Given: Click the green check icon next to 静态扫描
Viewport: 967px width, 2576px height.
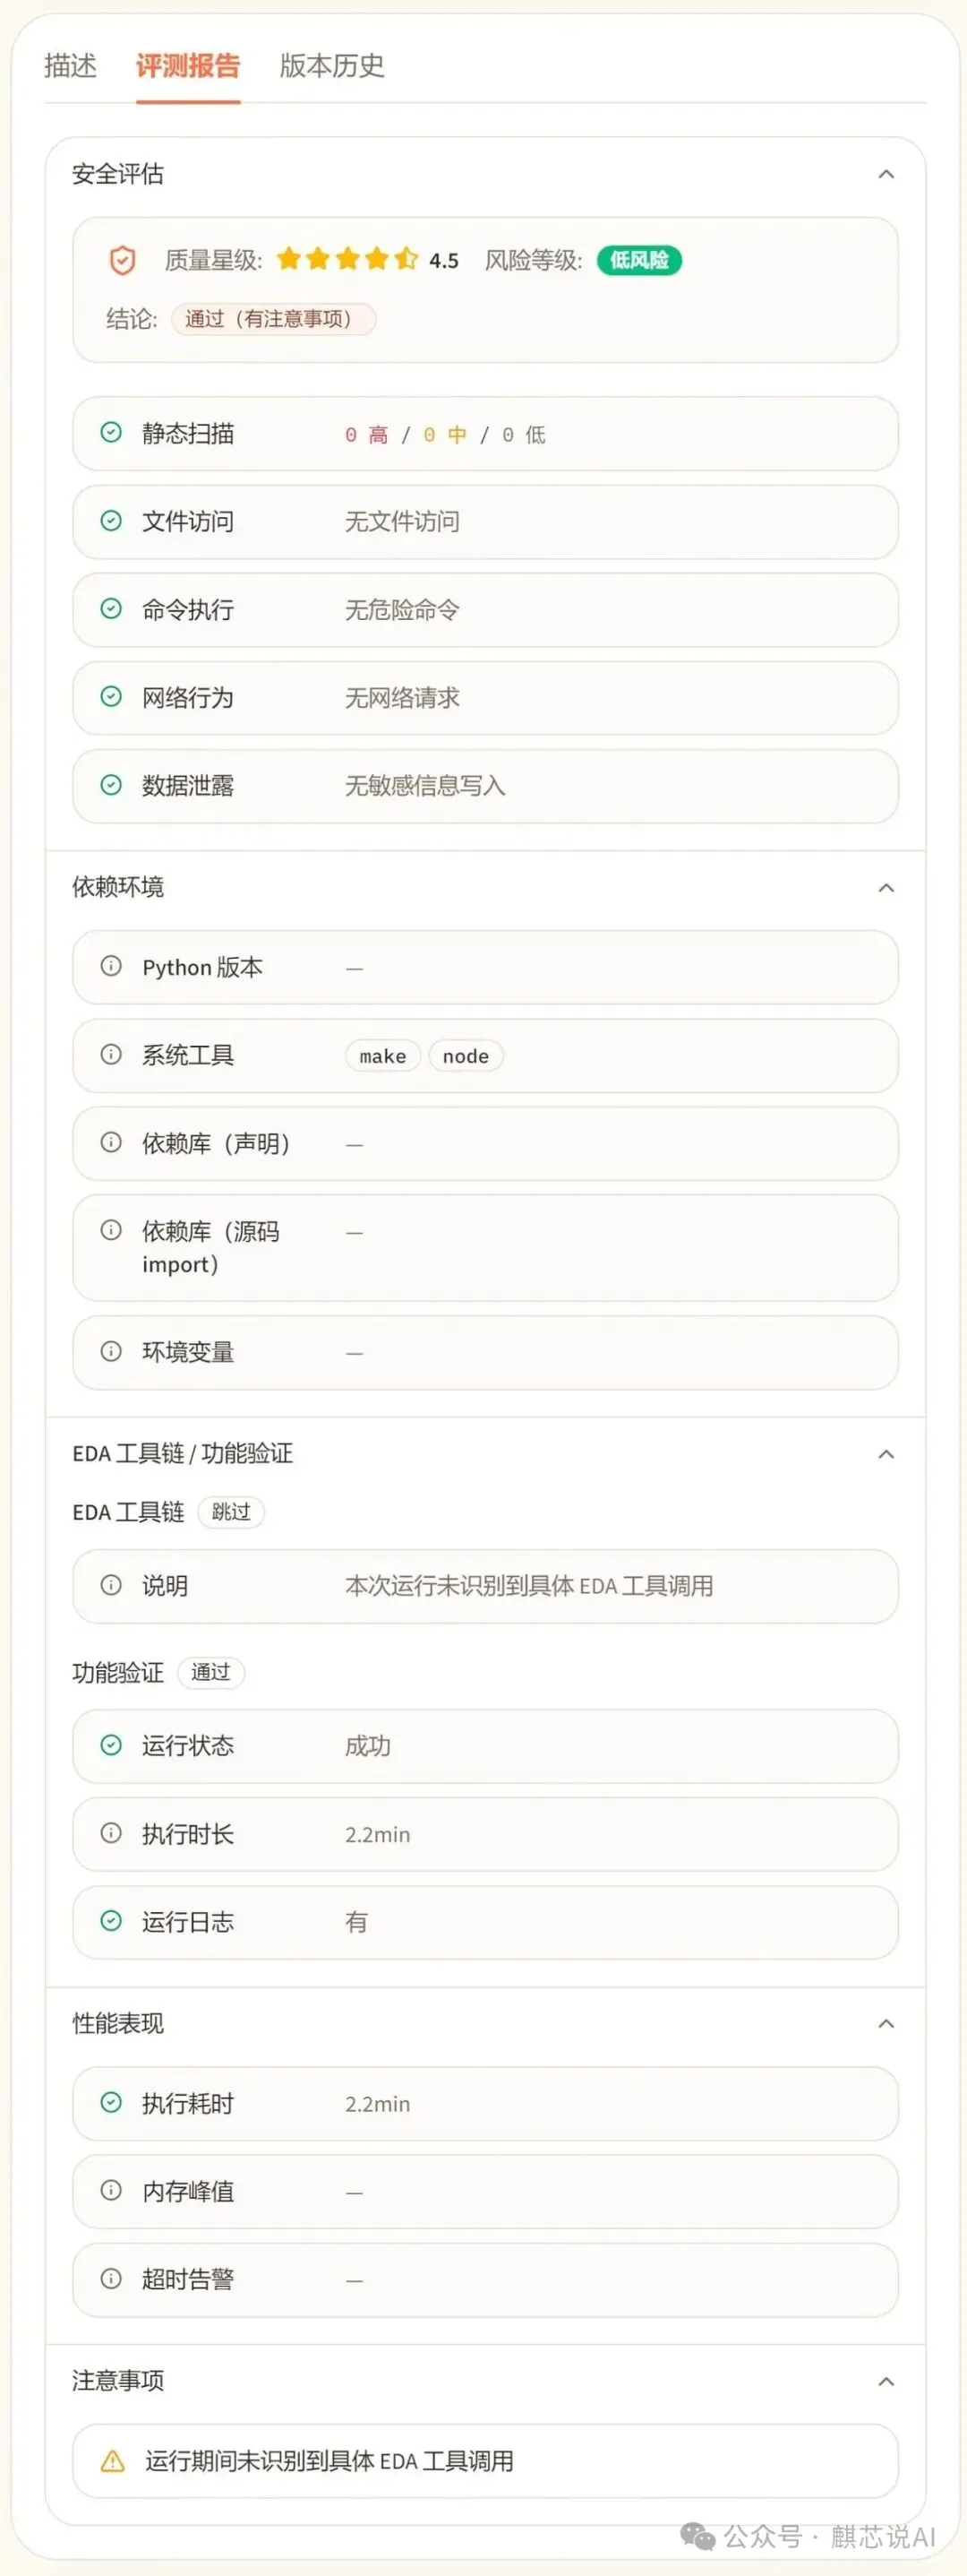Looking at the screenshot, I should (111, 433).
